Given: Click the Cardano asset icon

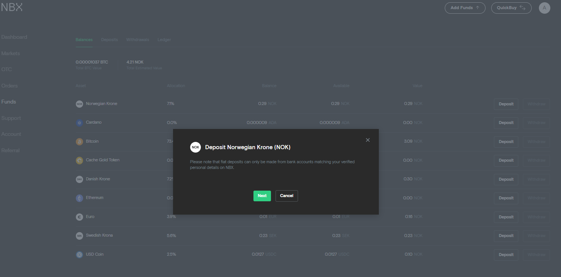Looking at the screenshot, I should point(79,123).
